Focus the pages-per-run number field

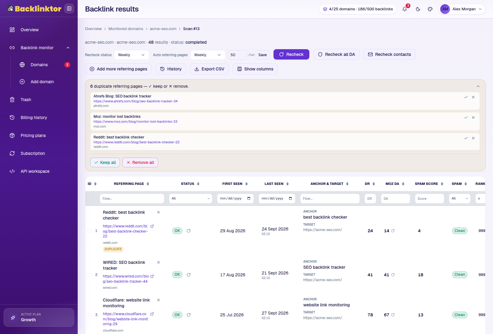[237, 55]
